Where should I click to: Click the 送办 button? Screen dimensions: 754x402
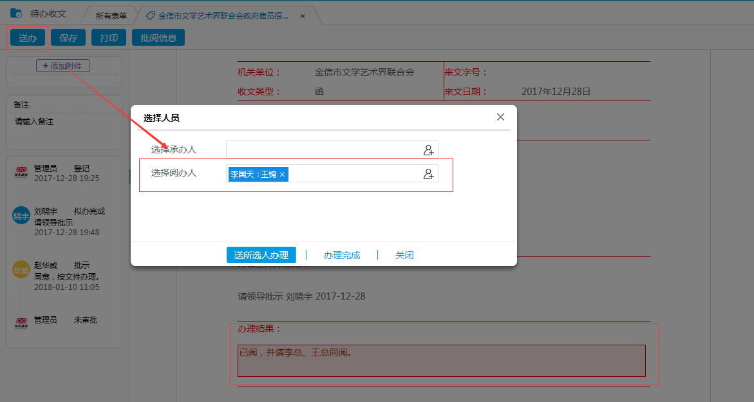pyautogui.click(x=27, y=37)
